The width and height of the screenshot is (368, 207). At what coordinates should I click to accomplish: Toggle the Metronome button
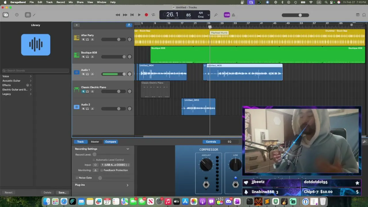(x=233, y=15)
